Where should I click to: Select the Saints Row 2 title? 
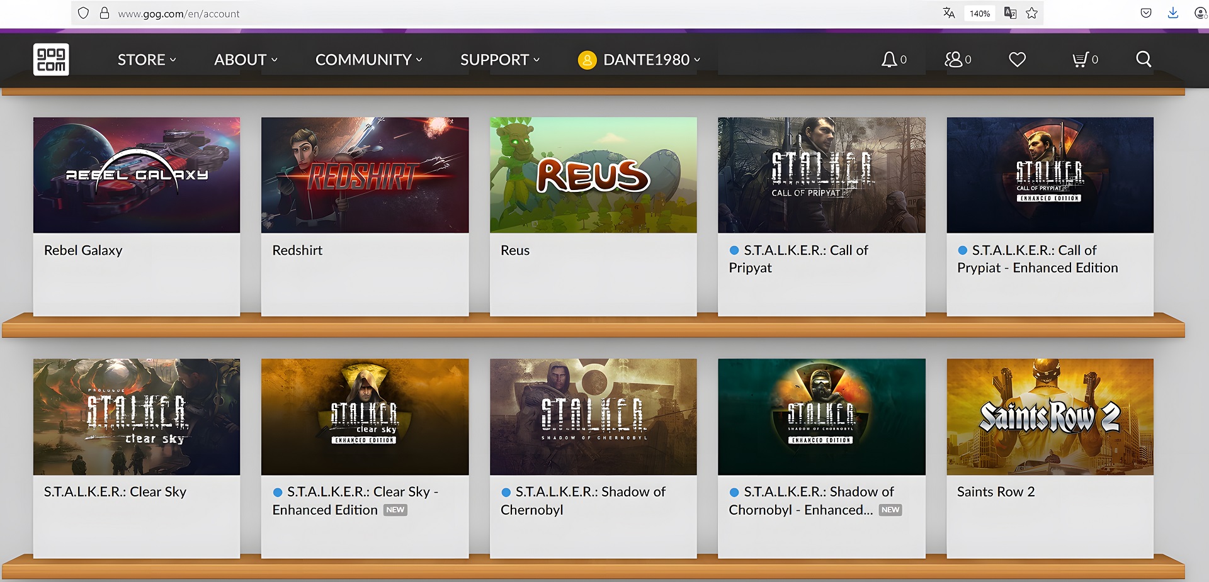[x=996, y=492]
